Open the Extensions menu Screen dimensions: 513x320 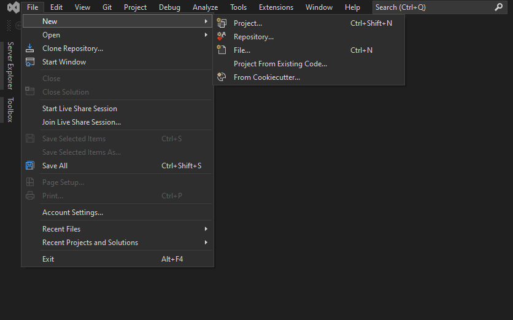(x=276, y=7)
